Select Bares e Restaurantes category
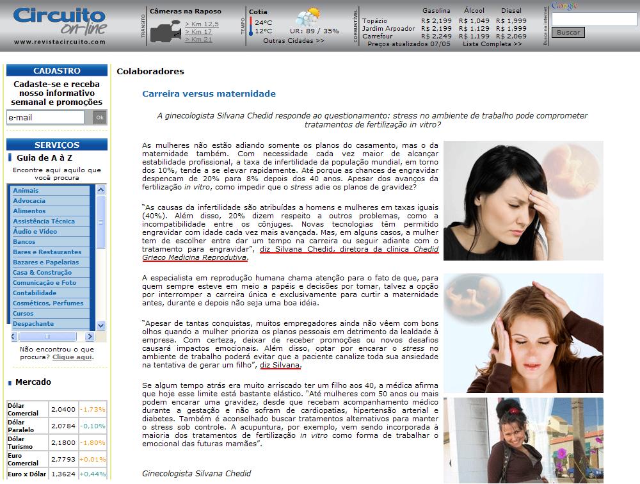 pyautogui.click(x=47, y=252)
